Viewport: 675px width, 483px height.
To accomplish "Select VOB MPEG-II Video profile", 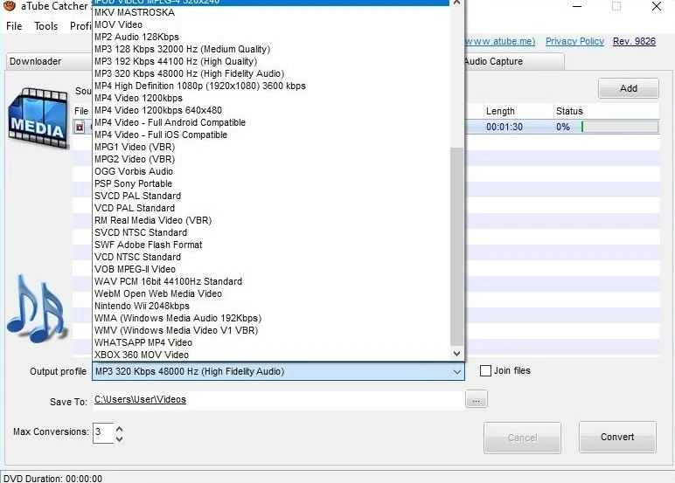I will coord(271,269).
